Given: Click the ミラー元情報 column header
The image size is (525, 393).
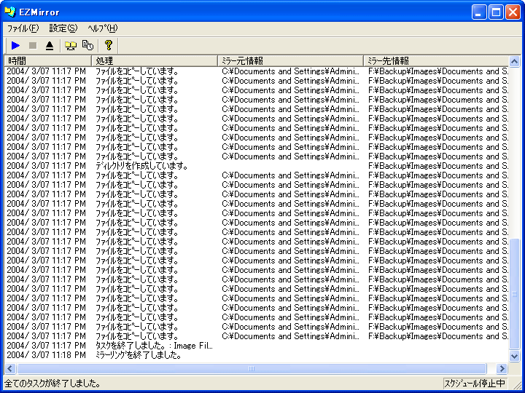Looking at the screenshot, I should [x=290, y=61].
